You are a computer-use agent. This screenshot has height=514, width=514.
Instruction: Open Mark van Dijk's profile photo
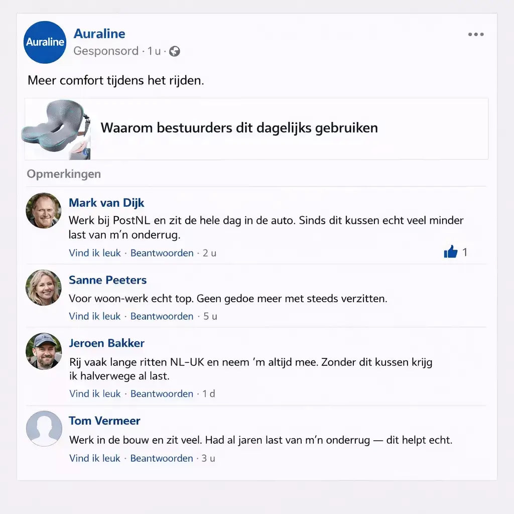tap(44, 210)
